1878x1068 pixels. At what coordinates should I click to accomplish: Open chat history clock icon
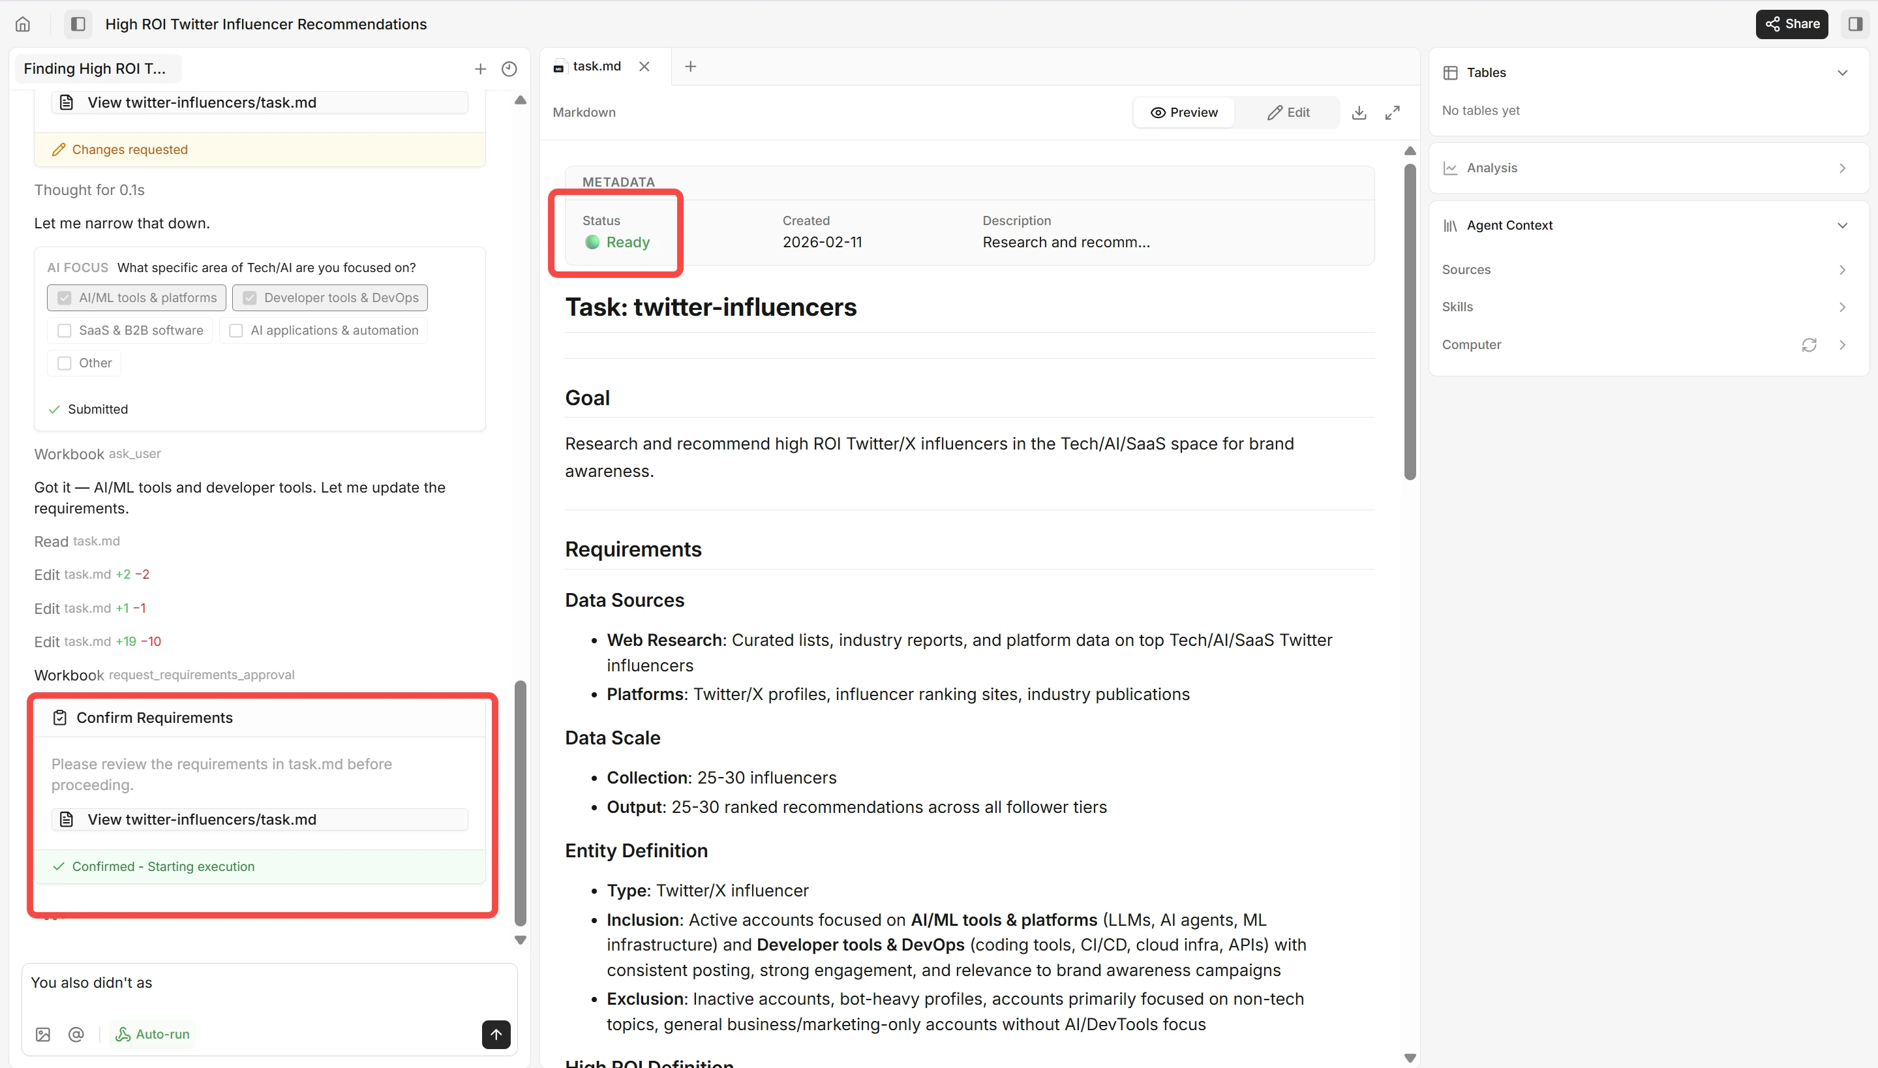(x=509, y=69)
